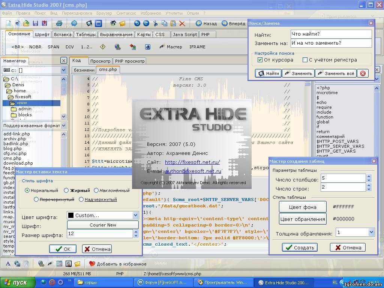Open Цвет шрифта Custom dropdown arrow
The image size is (384, 288).
point(135,215)
